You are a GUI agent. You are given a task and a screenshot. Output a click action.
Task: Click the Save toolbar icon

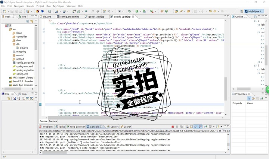12,11
